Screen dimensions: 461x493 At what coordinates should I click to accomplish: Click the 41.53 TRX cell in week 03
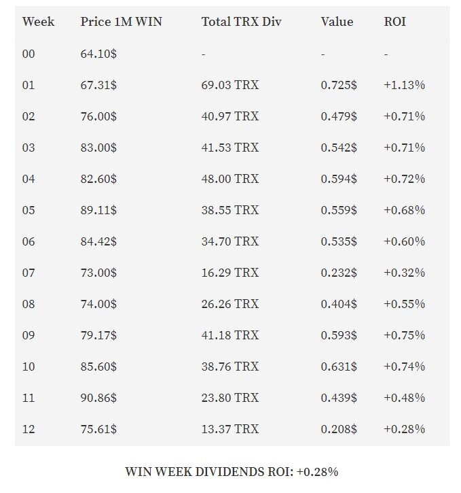click(x=230, y=148)
